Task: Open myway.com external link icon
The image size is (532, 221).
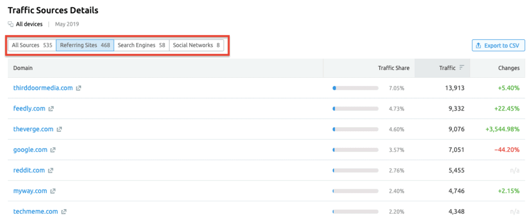Action: [x=52, y=191]
